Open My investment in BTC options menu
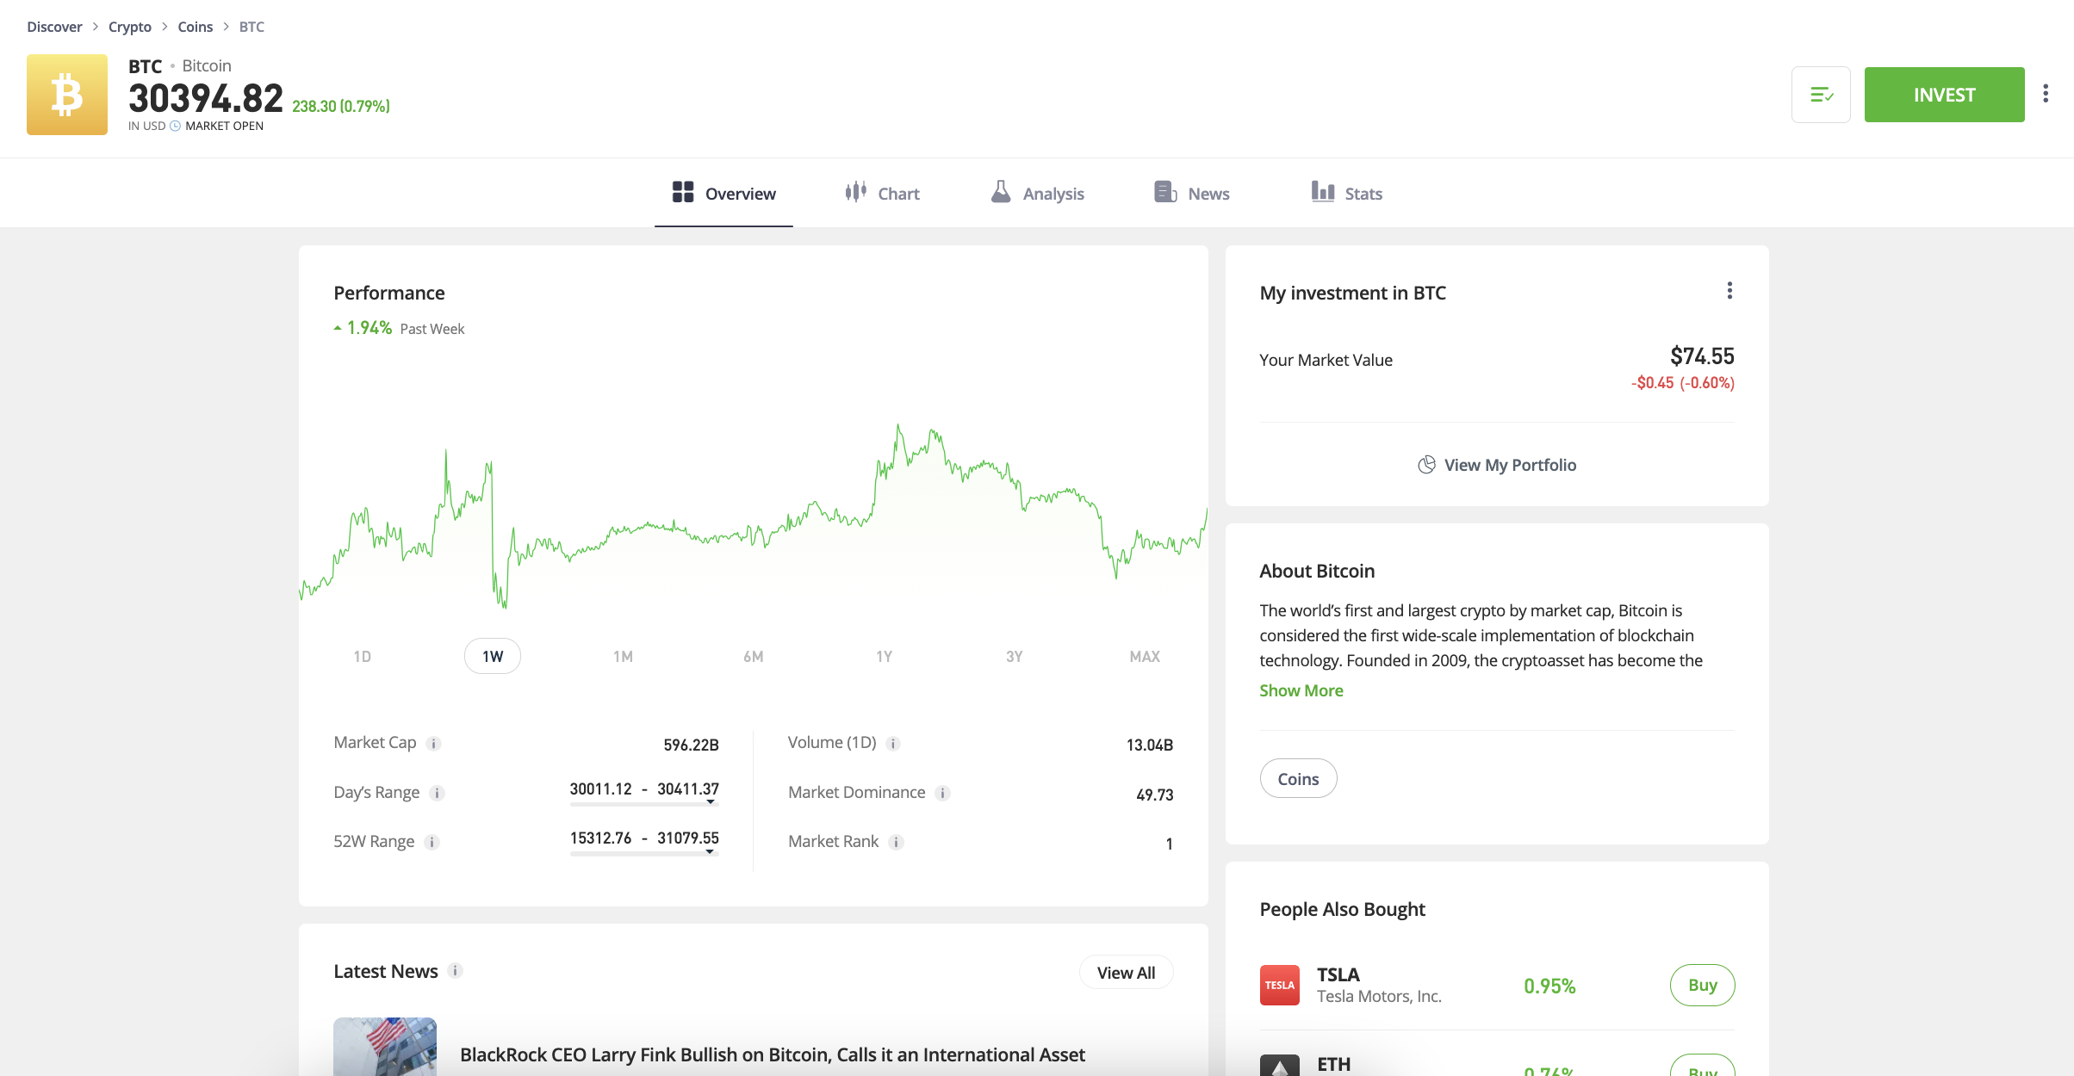The image size is (2074, 1076). click(1729, 291)
